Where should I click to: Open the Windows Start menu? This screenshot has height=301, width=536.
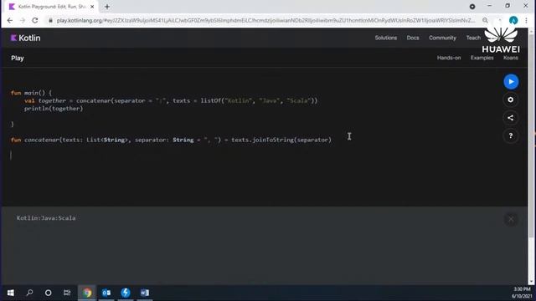pos(11,293)
